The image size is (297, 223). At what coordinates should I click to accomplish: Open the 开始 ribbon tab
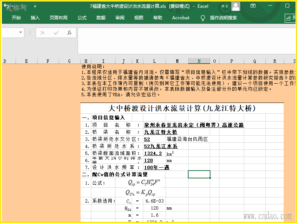tap(16, 18)
